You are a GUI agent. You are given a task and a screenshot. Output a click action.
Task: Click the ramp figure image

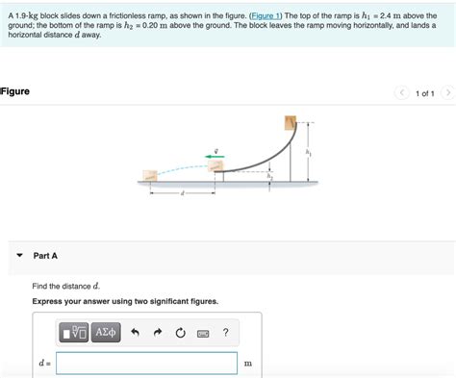pos(228,155)
